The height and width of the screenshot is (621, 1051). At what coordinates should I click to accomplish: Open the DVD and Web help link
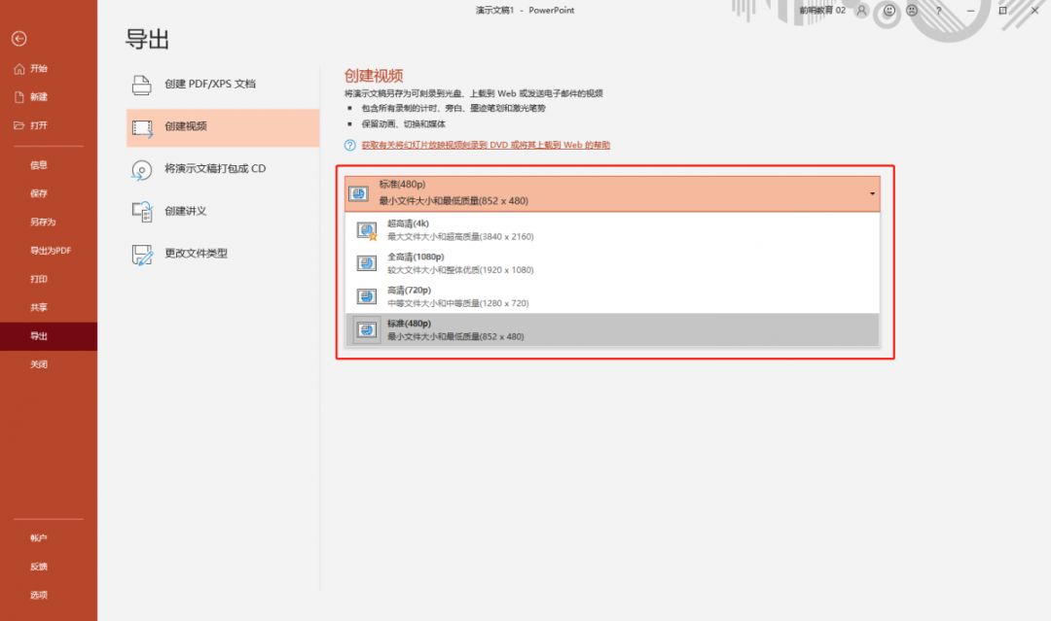coord(486,145)
